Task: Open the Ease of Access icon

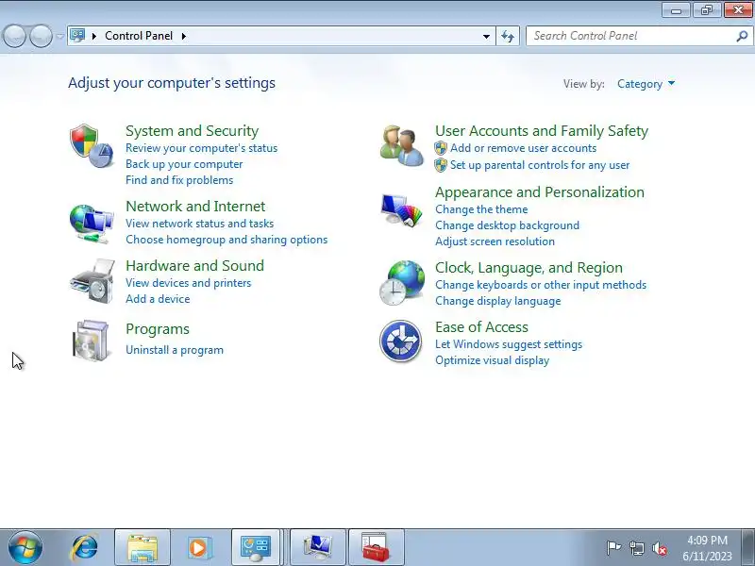Action: (x=400, y=341)
